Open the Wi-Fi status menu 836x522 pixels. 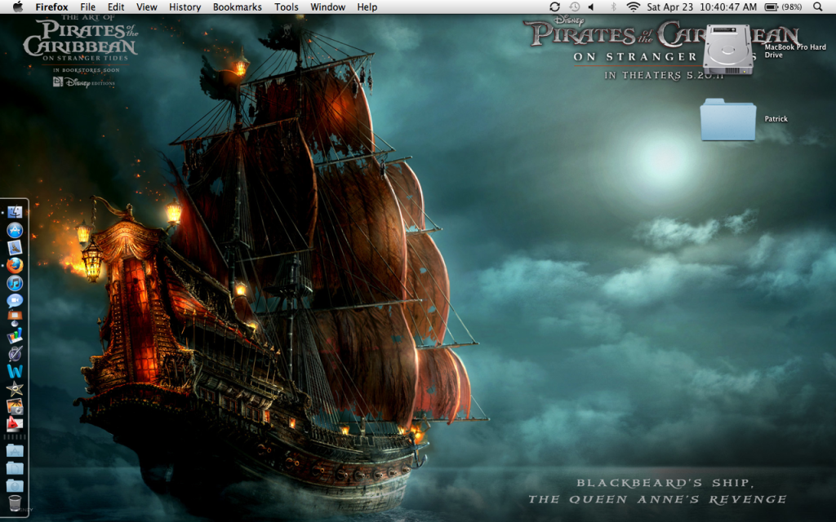633,7
